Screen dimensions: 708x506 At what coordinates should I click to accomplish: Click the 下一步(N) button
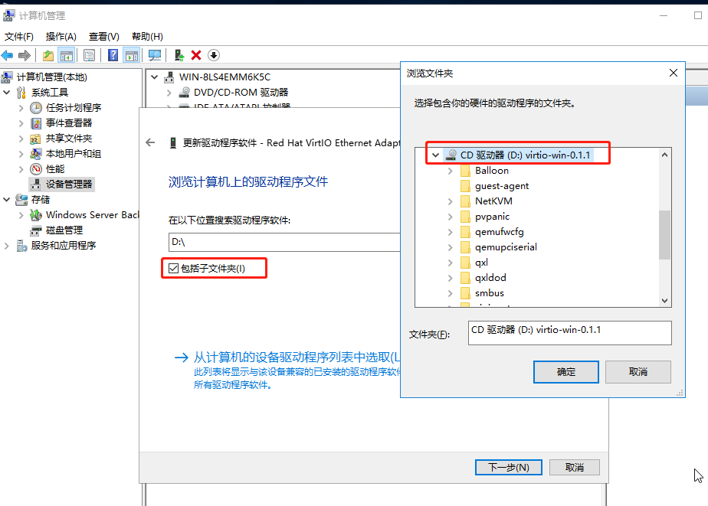coord(509,467)
